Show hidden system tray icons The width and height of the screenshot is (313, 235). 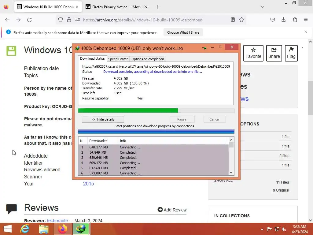tap(262, 229)
